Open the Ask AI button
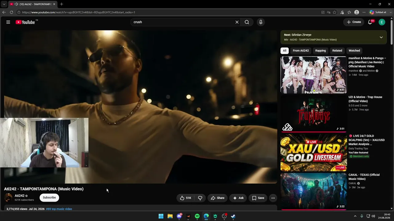Image resolution: width=394 pixels, height=221 pixels. click(x=238, y=198)
